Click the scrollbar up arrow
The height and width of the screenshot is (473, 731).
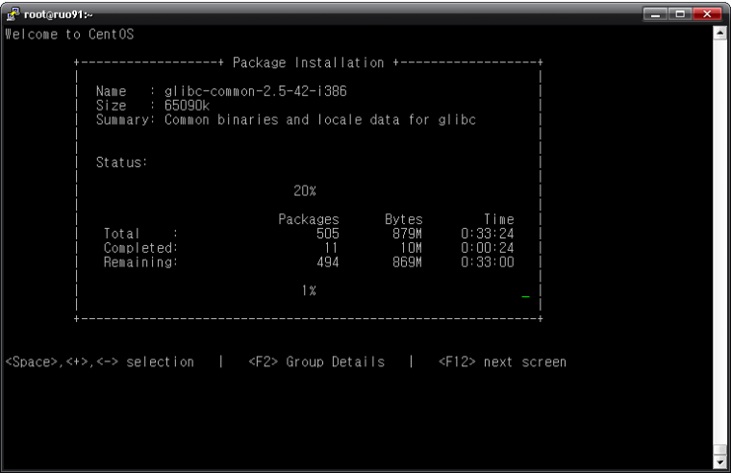point(723,34)
